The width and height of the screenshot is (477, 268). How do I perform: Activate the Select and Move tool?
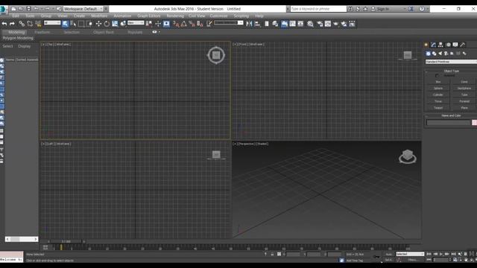click(98, 24)
